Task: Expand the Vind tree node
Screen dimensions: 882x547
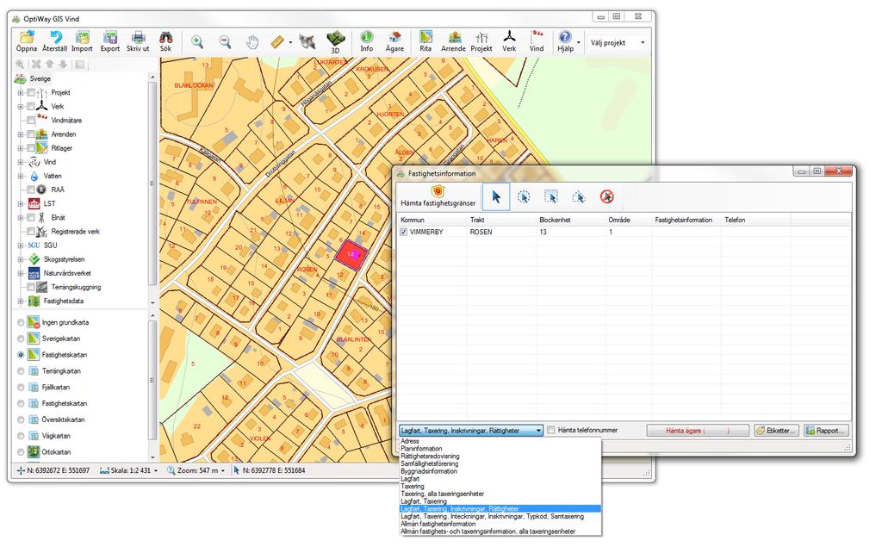Action: [21, 162]
